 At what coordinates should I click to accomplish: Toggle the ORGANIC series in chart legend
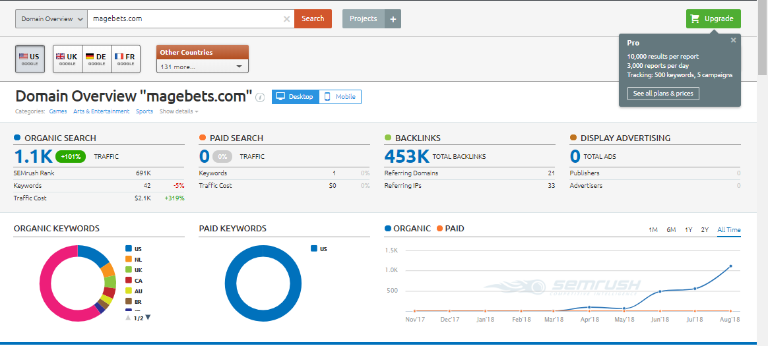coord(408,229)
